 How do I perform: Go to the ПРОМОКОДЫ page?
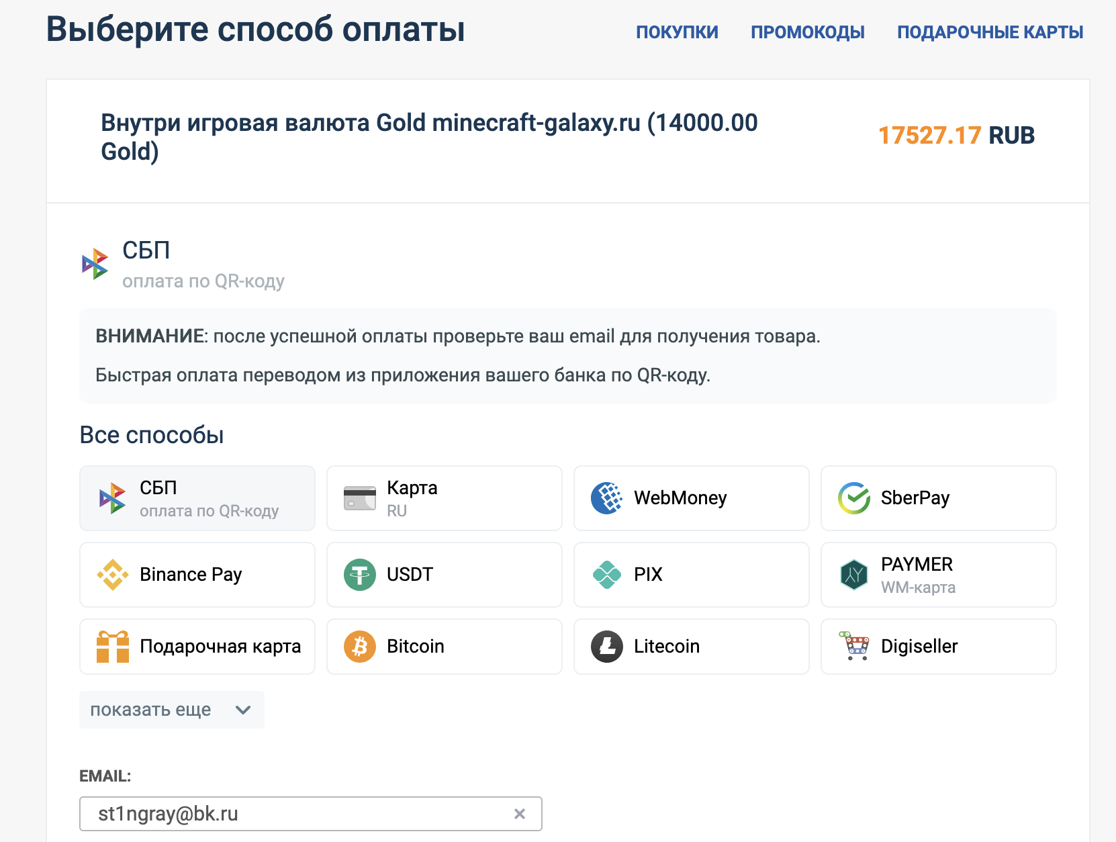[808, 32]
